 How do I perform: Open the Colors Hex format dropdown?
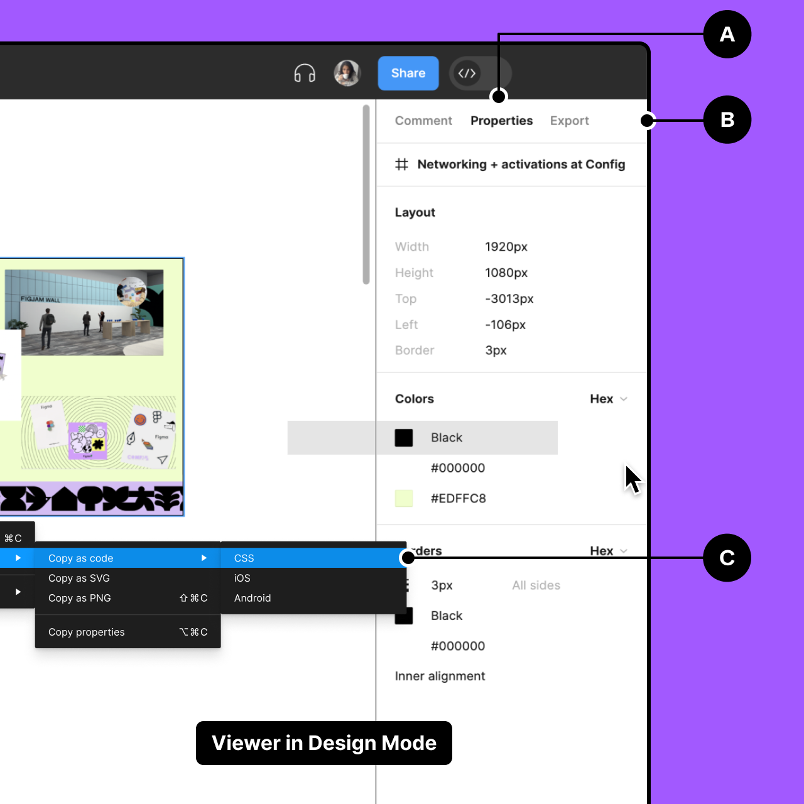coord(609,399)
